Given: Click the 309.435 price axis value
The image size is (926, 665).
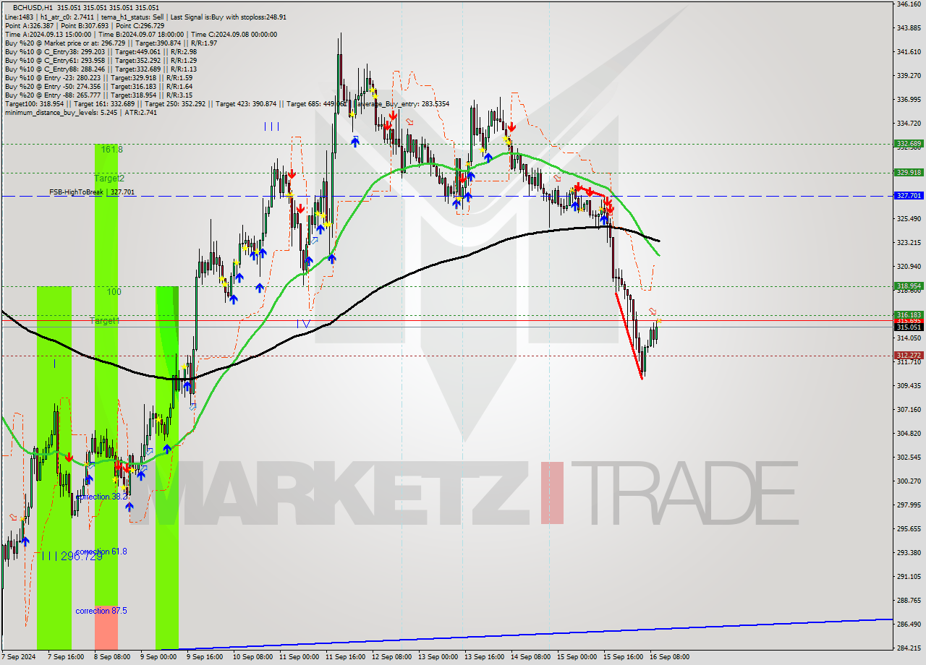Looking at the screenshot, I should (x=909, y=385).
